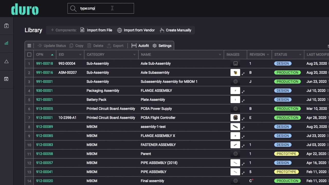Click the search magnifier icon

(73, 8)
